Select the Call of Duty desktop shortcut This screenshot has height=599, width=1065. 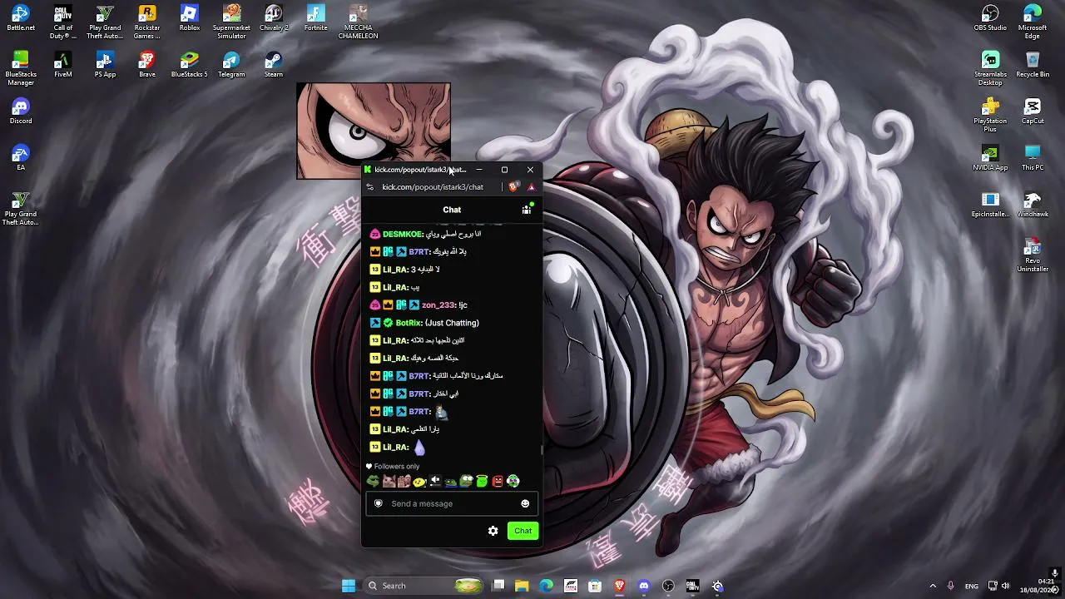(x=62, y=22)
